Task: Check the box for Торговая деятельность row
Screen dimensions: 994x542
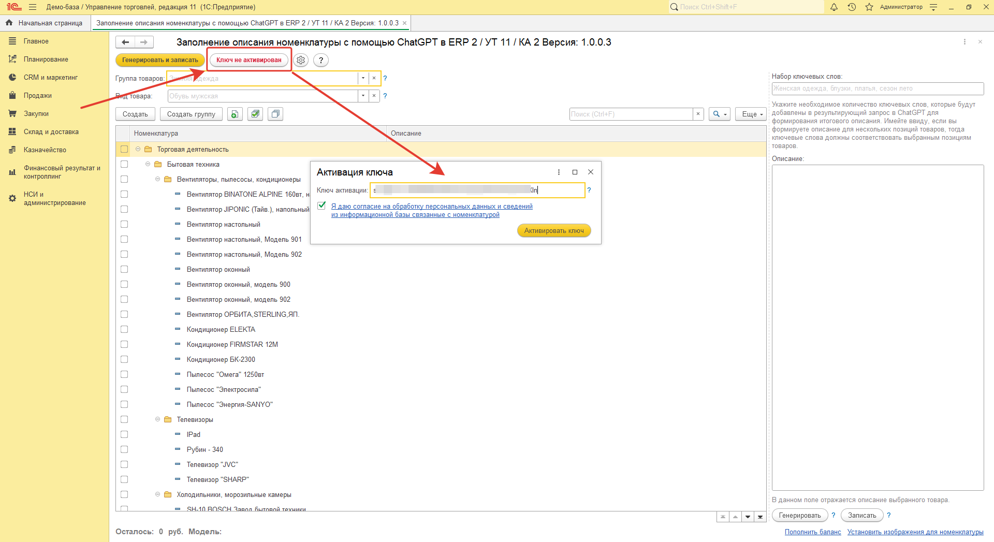Action: (124, 149)
